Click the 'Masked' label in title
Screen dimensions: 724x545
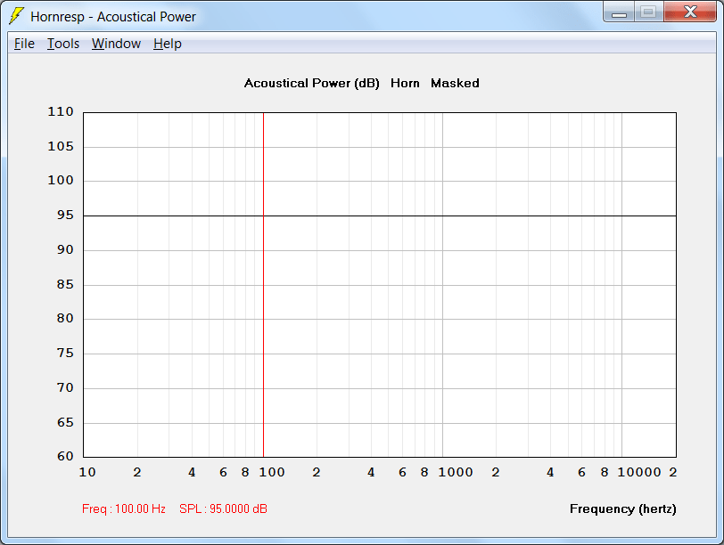click(455, 84)
